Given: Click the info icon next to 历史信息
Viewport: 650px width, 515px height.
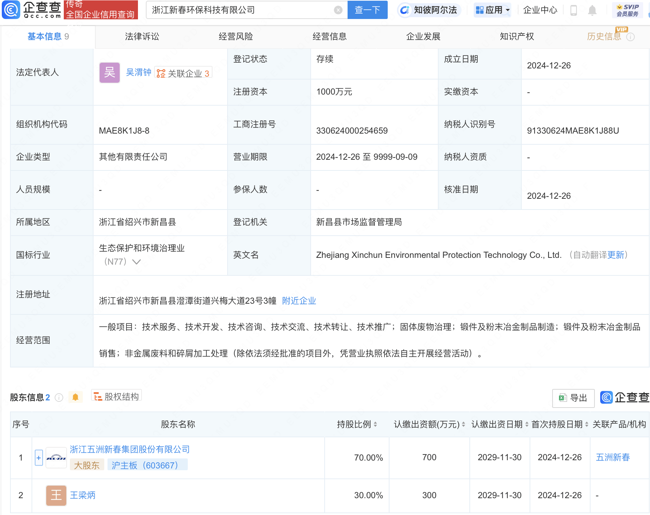Looking at the screenshot, I should click(x=631, y=37).
